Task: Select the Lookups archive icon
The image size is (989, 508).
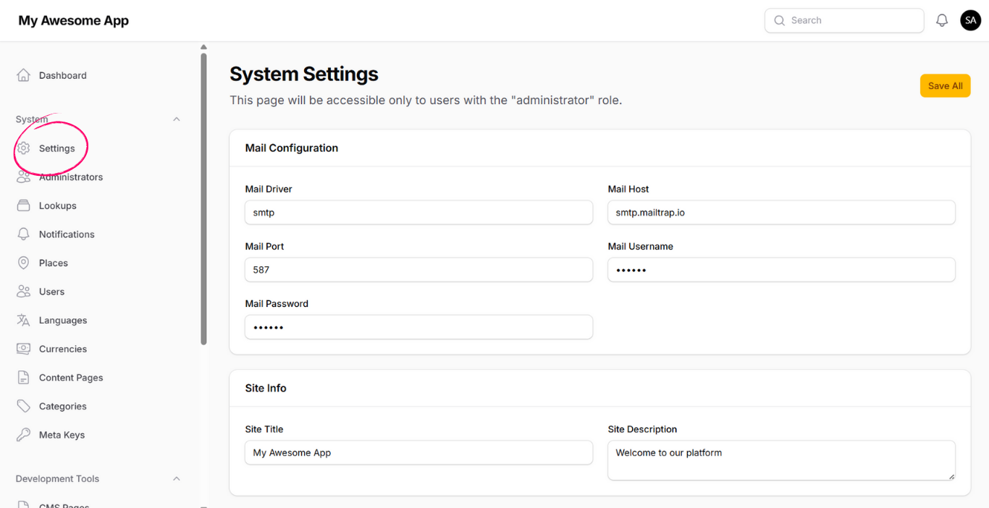Action: coord(24,206)
